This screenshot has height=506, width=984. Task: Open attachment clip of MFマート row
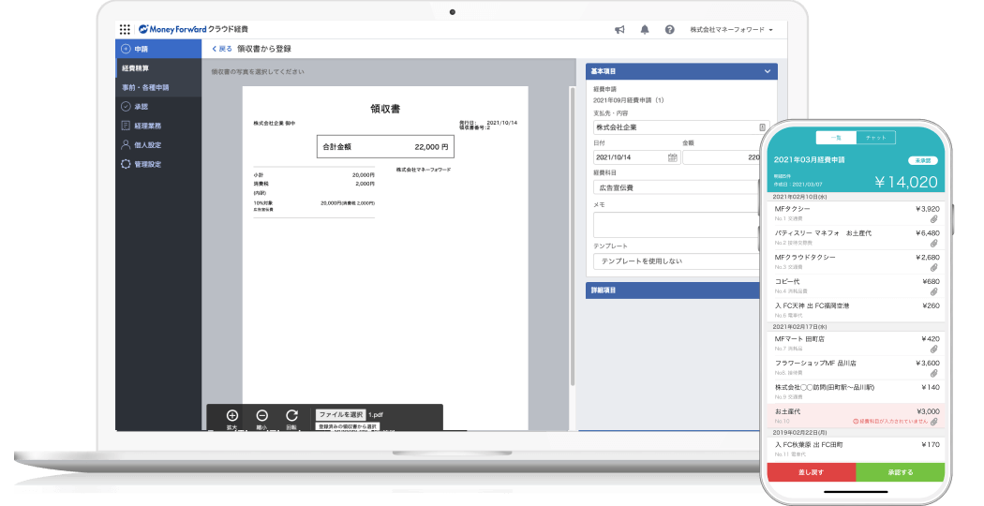tap(933, 350)
